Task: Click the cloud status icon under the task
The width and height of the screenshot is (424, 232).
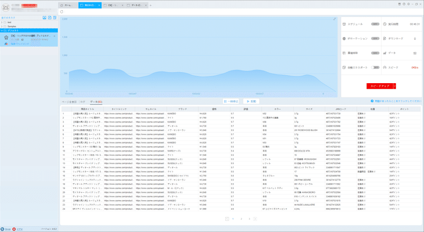Action: click(x=6, y=44)
